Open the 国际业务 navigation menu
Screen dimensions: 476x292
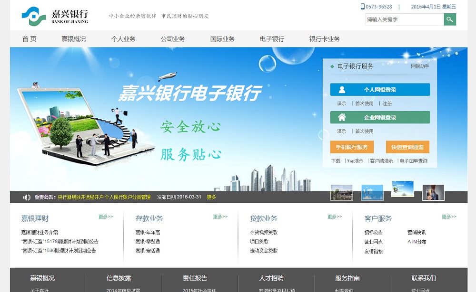222,39
